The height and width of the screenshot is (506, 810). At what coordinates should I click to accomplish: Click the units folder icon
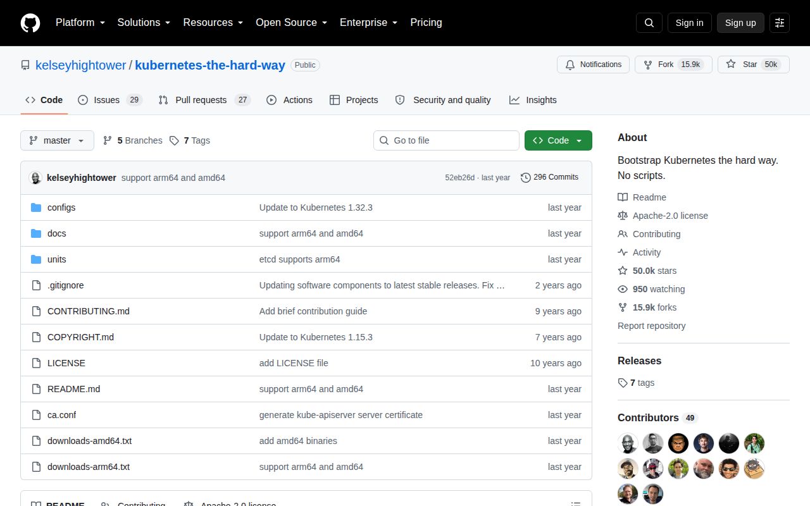click(36, 259)
